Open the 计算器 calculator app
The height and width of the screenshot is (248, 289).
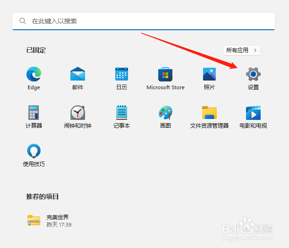(x=34, y=113)
